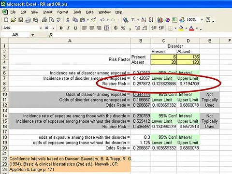Toggle italic formatting

[68, 28]
